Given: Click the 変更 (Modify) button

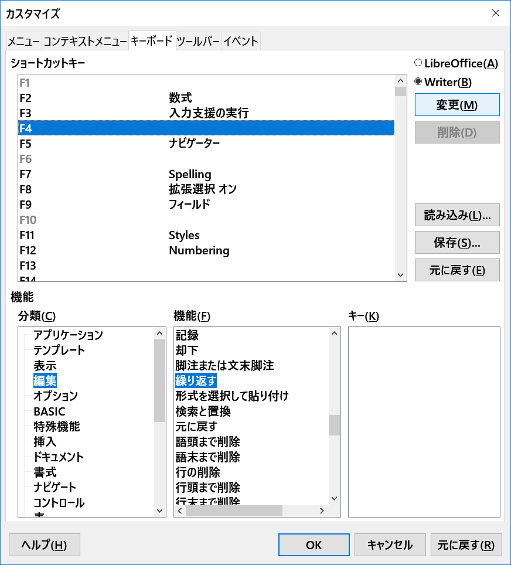Looking at the screenshot, I should point(457,105).
